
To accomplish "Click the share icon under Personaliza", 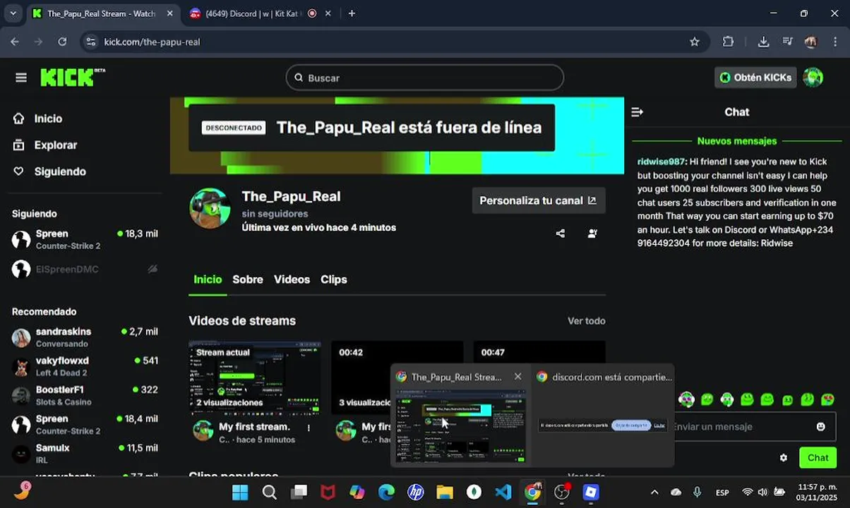I will (560, 234).
